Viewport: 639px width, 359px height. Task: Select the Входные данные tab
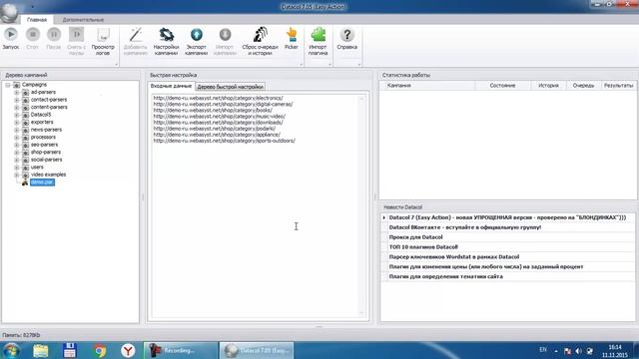pos(171,87)
